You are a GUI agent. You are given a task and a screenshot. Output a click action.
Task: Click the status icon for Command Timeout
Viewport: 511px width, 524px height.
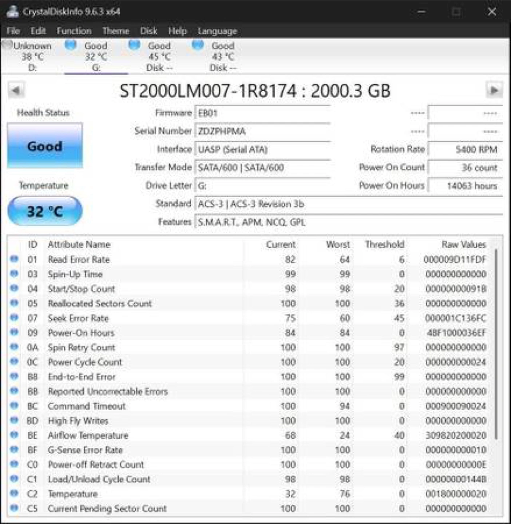[14, 405]
